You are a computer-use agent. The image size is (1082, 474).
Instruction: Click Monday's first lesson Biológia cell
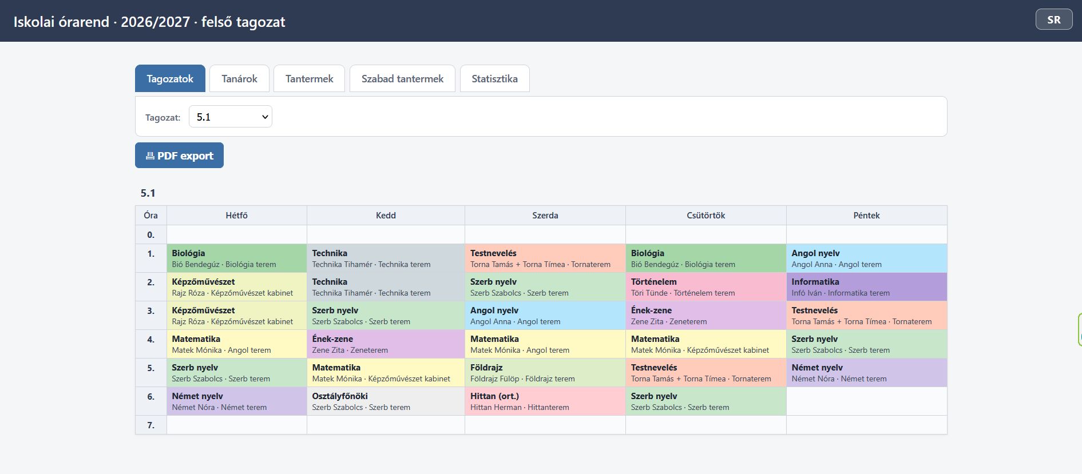237,258
